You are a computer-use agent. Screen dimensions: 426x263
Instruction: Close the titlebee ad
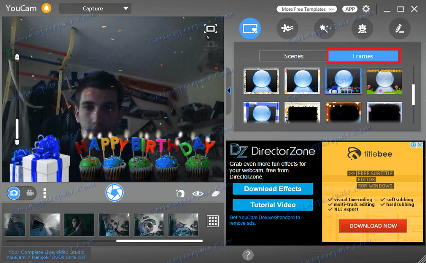420,145
